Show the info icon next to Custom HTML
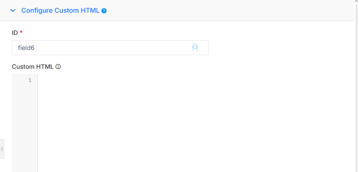 (x=58, y=67)
